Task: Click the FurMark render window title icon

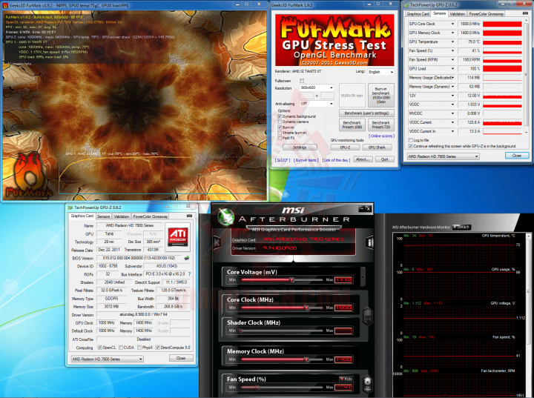Action: click(5, 5)
